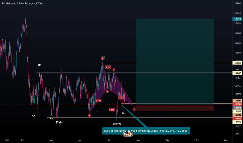Click the 0.597 ratio label
The width and height of the screenshot is (243, 143).
tap(108, 67)
